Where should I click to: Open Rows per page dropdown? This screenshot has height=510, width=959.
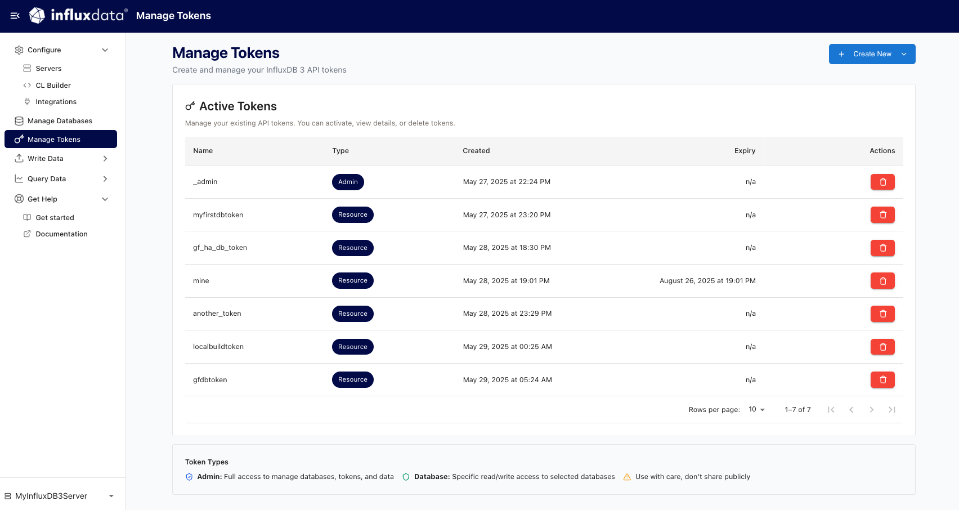coord(756,410)
